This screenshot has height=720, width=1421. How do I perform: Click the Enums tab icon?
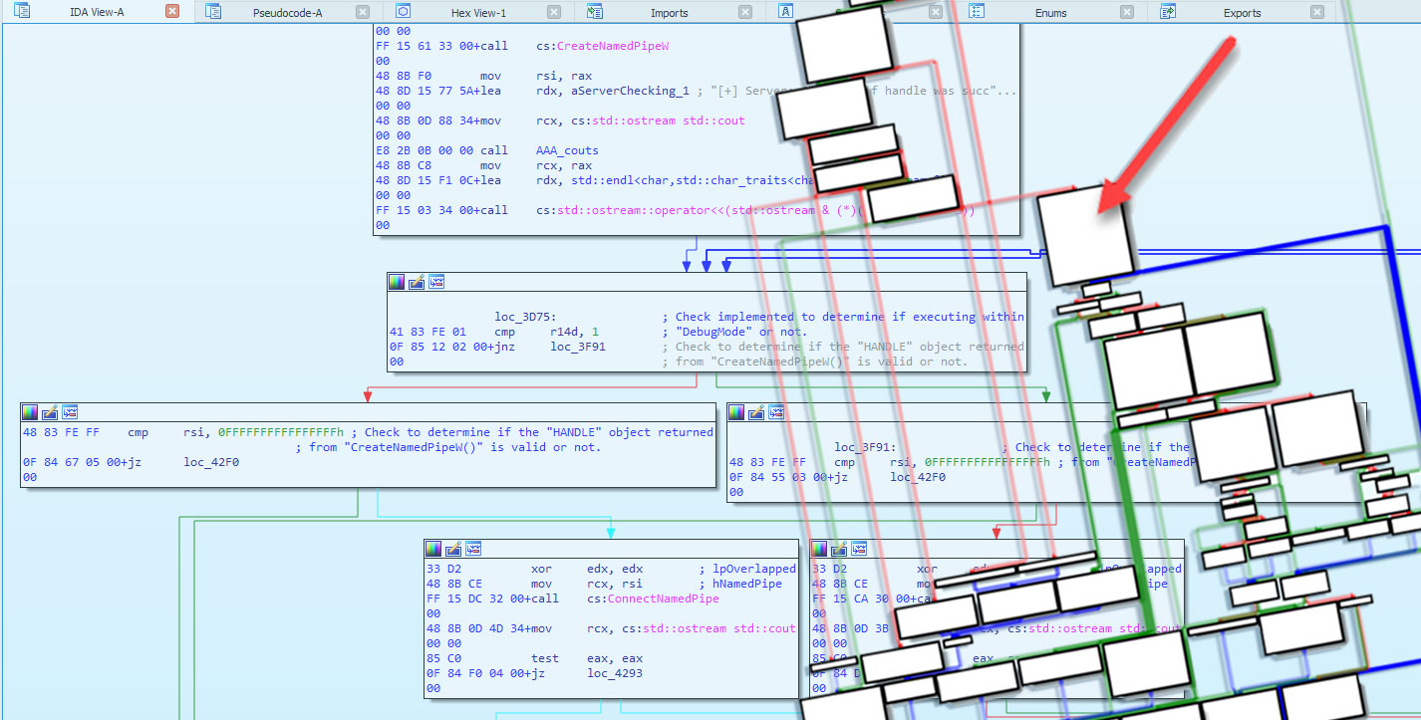[x=978, y=12]
